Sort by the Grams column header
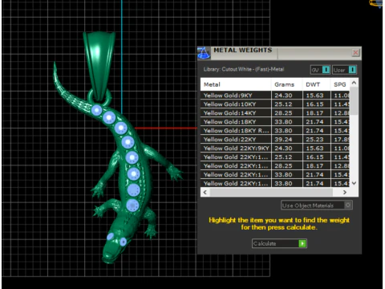 click(x=286, y=84)
